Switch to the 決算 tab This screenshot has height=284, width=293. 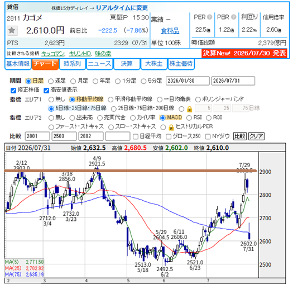[127, 64]
